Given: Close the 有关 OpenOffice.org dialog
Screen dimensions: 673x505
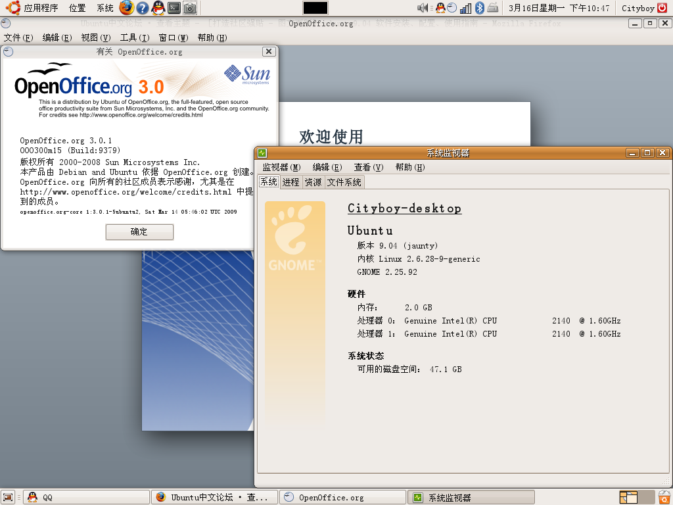Looking at the screenshot, I should point(269,51).
